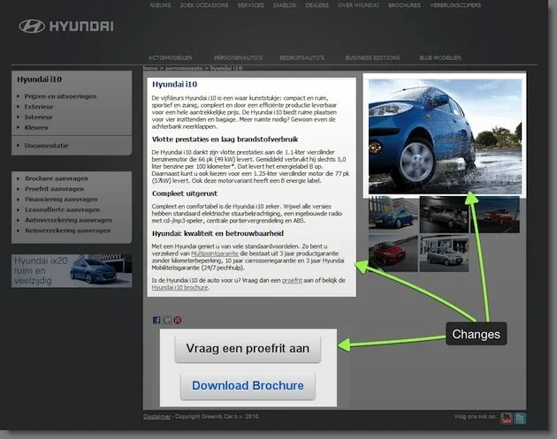Open Hyundai's Twitter icon in footer
557x439 pixels.
point(520,418)
